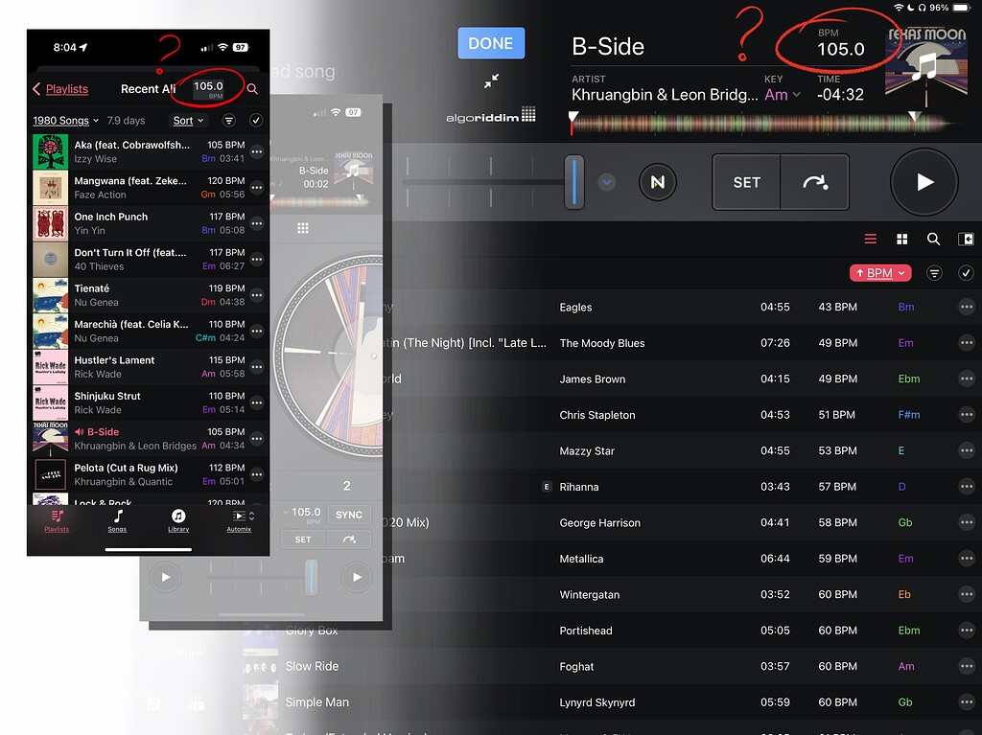Screen dimensions: 982x735
Task: Switch to grid view in iPad library
Action: [x=901, y=239]
